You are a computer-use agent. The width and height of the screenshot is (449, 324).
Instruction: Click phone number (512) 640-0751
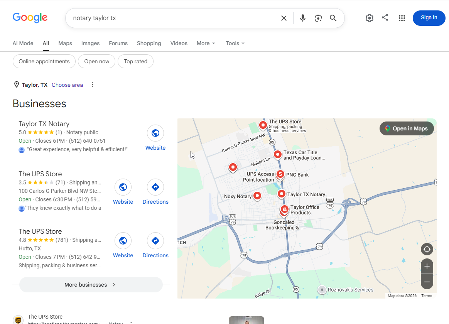click(x=87, y=141)
